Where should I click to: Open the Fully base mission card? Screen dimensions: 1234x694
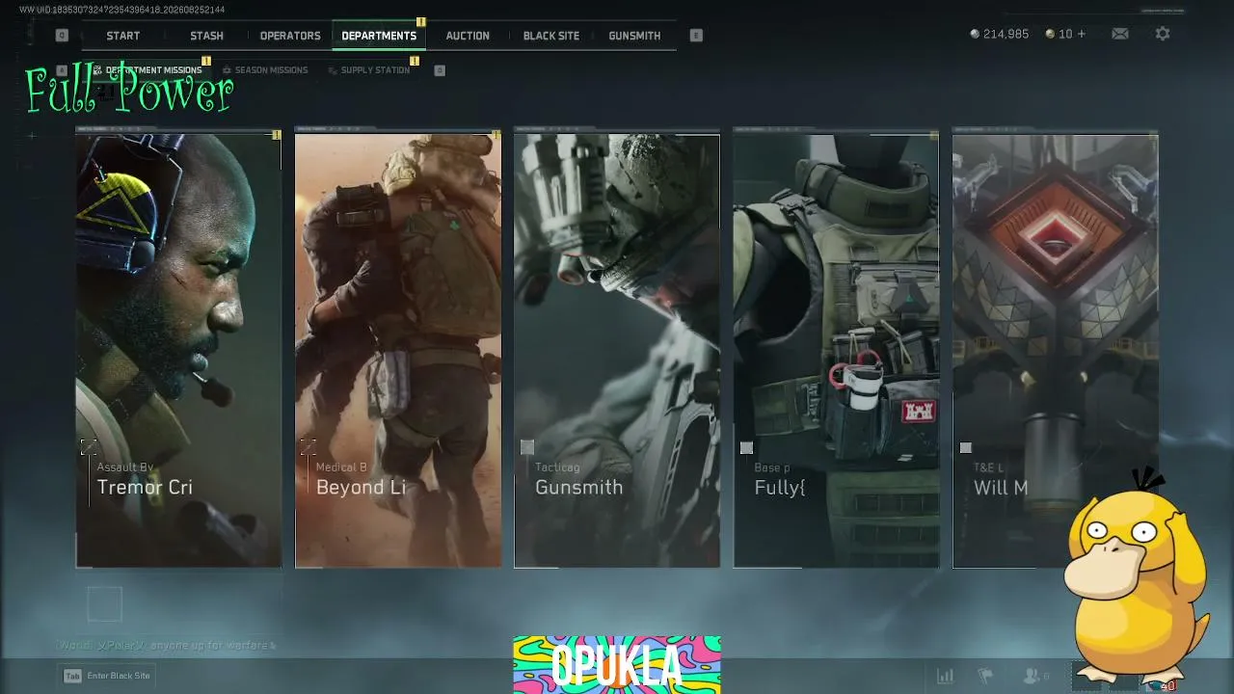pos(836,351)
